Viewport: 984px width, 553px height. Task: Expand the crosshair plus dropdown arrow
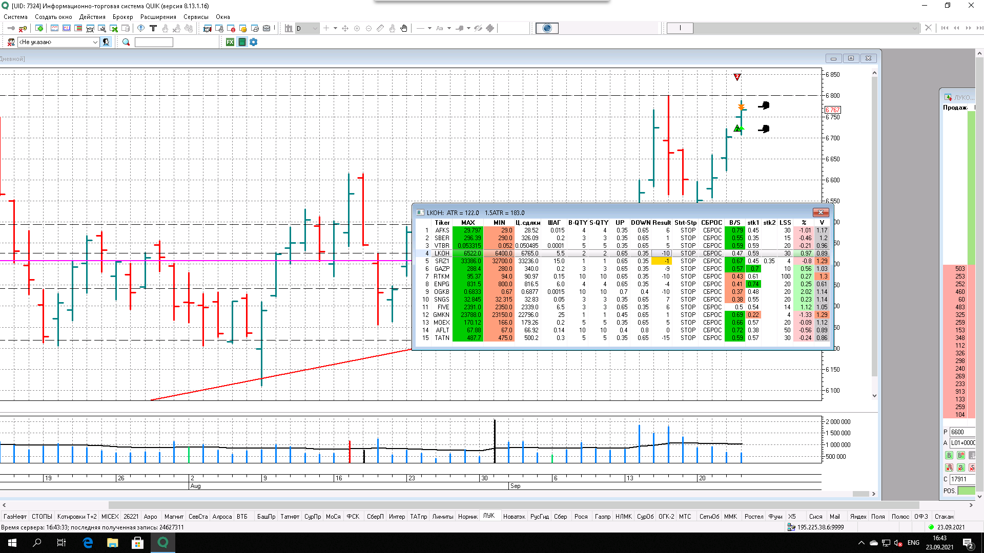(x=335, y=28)
